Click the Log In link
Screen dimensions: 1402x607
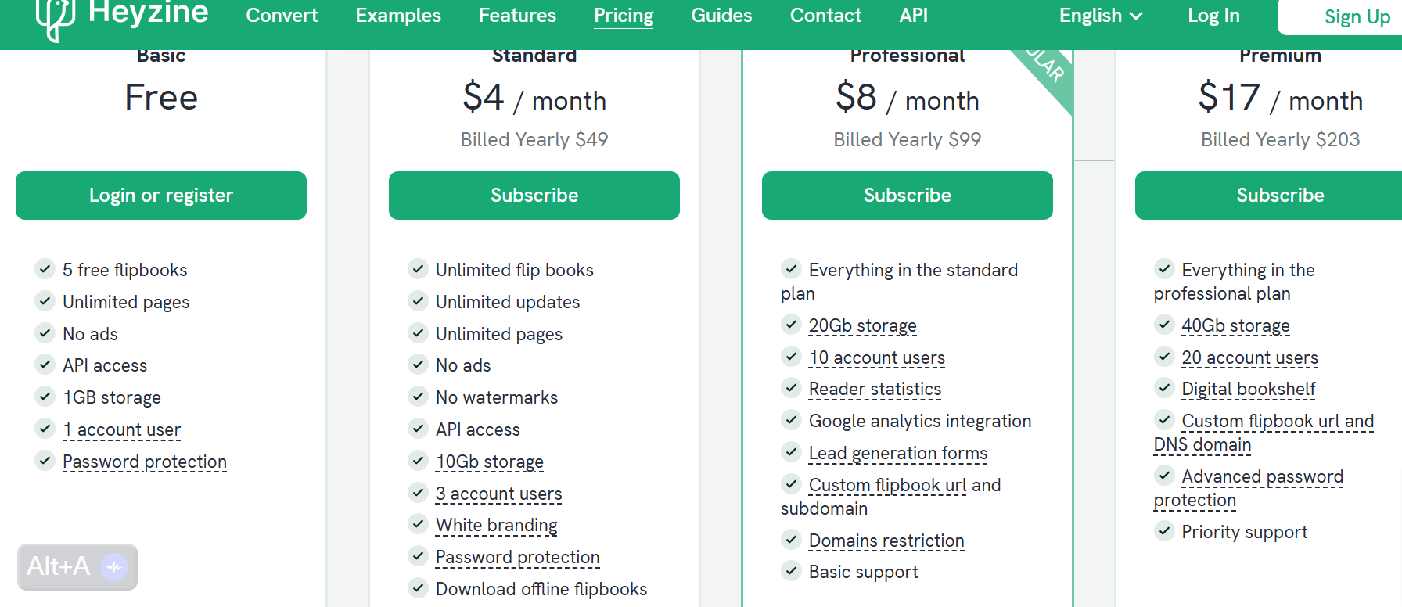point(1213,16)
